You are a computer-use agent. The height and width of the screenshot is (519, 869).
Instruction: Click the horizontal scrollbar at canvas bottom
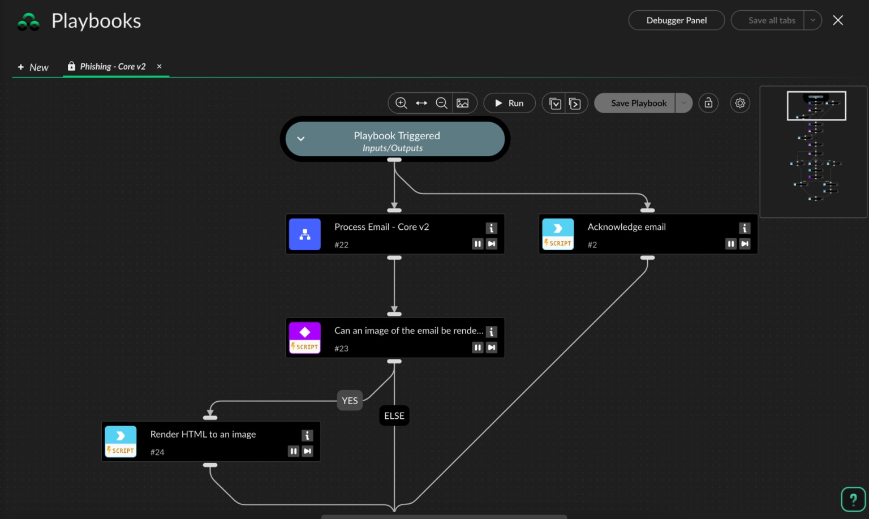[x=444, y=516]
